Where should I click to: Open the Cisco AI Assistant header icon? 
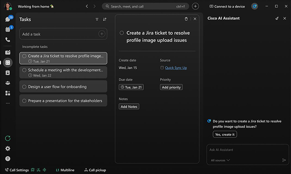click(x=254, y=6)
